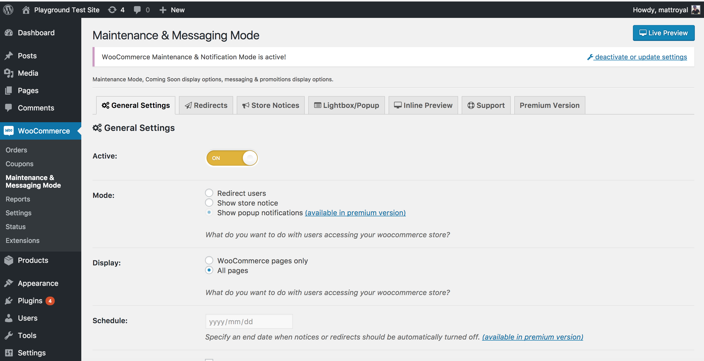
Task: Click the WordPress logo icon
Action: coord(8,10)
